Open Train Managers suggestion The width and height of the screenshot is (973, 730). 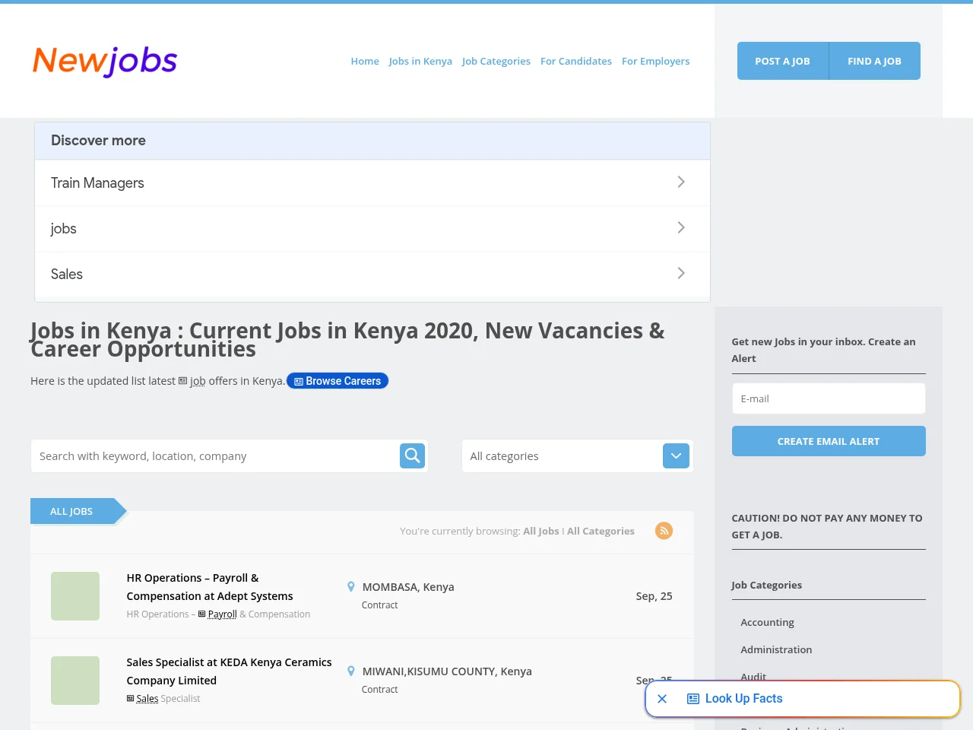[x=372, y=182]
